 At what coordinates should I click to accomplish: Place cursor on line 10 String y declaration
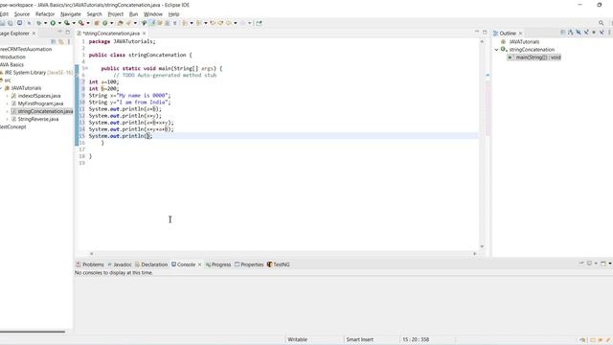tap(129, 103)
